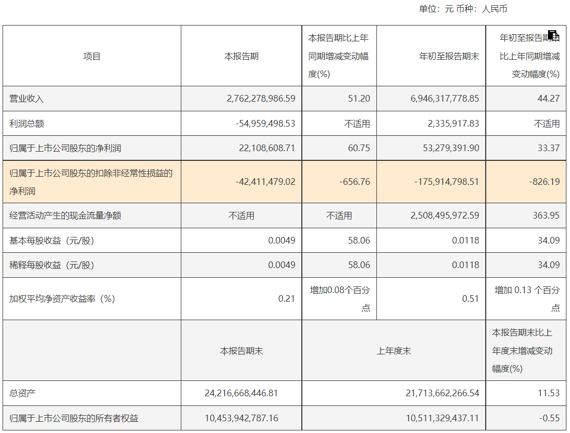The width and height of the screenshot is (570, 433).
Task: Click value 21,713,662,266.54
Action: pyautogui.click(x=443, y=393)
